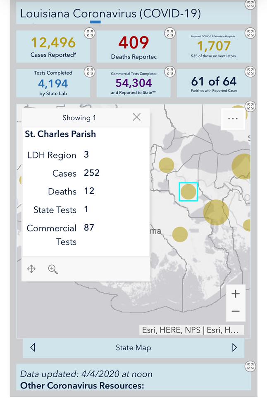Close the St. Charles Parish popup

(136, 117)
